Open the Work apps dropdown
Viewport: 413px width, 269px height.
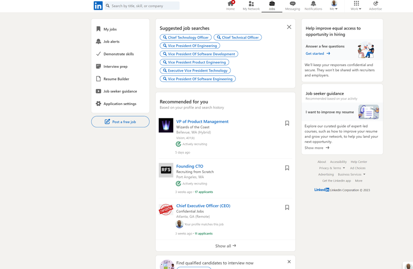[356, 6]
